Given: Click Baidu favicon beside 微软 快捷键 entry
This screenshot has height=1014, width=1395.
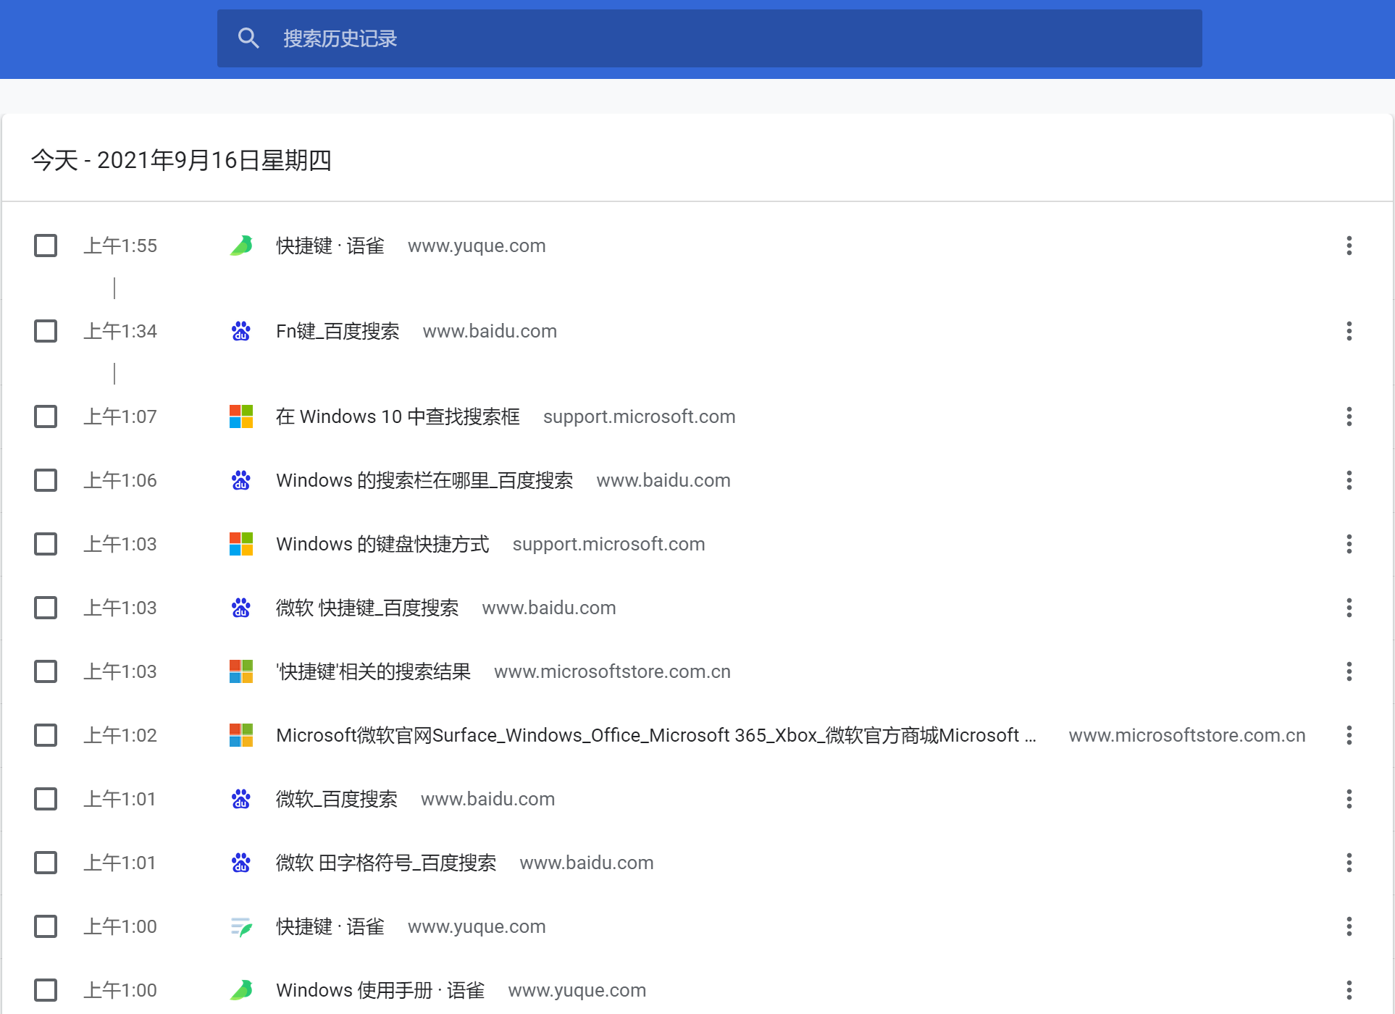Looking at the screenshot, I should (241, 608).
